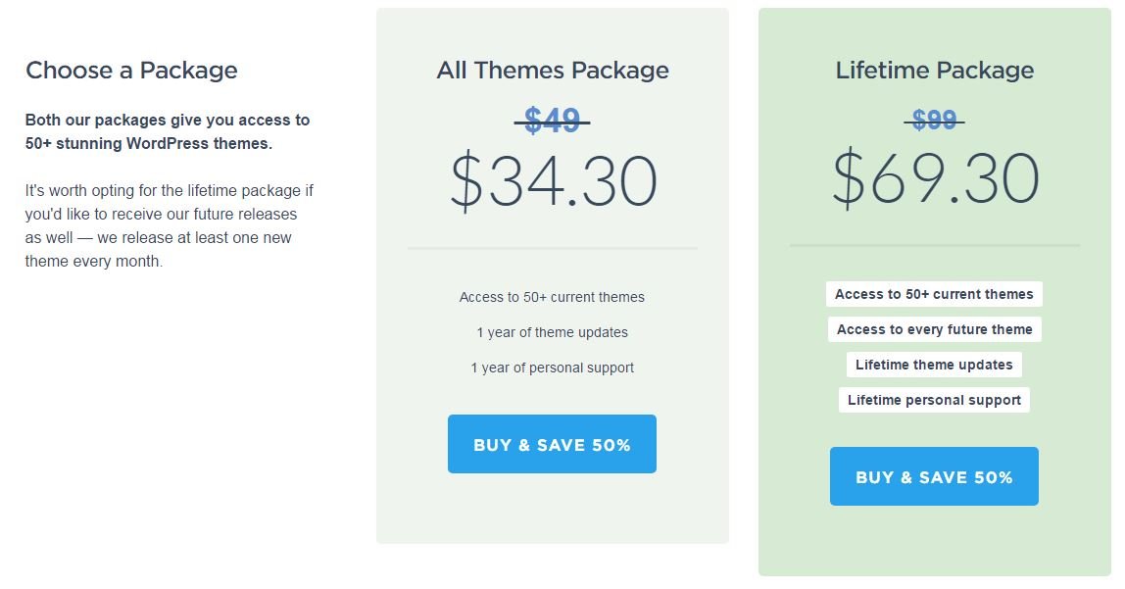This screenshot has height=589, width=1125.
Task: Click 'Access to 50+ current themes' in the Lifetime card
Action: coord(934,294)
